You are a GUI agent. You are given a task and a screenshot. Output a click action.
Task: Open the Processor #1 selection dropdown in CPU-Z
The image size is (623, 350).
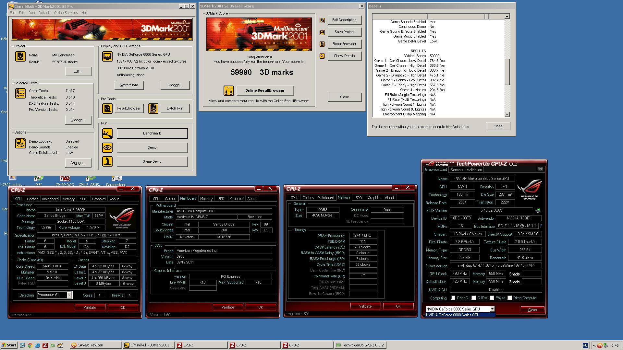tap(69, 295)
